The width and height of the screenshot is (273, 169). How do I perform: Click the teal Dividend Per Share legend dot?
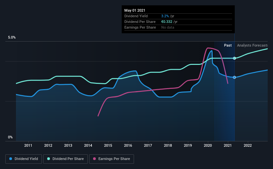[x=49, y=159]
